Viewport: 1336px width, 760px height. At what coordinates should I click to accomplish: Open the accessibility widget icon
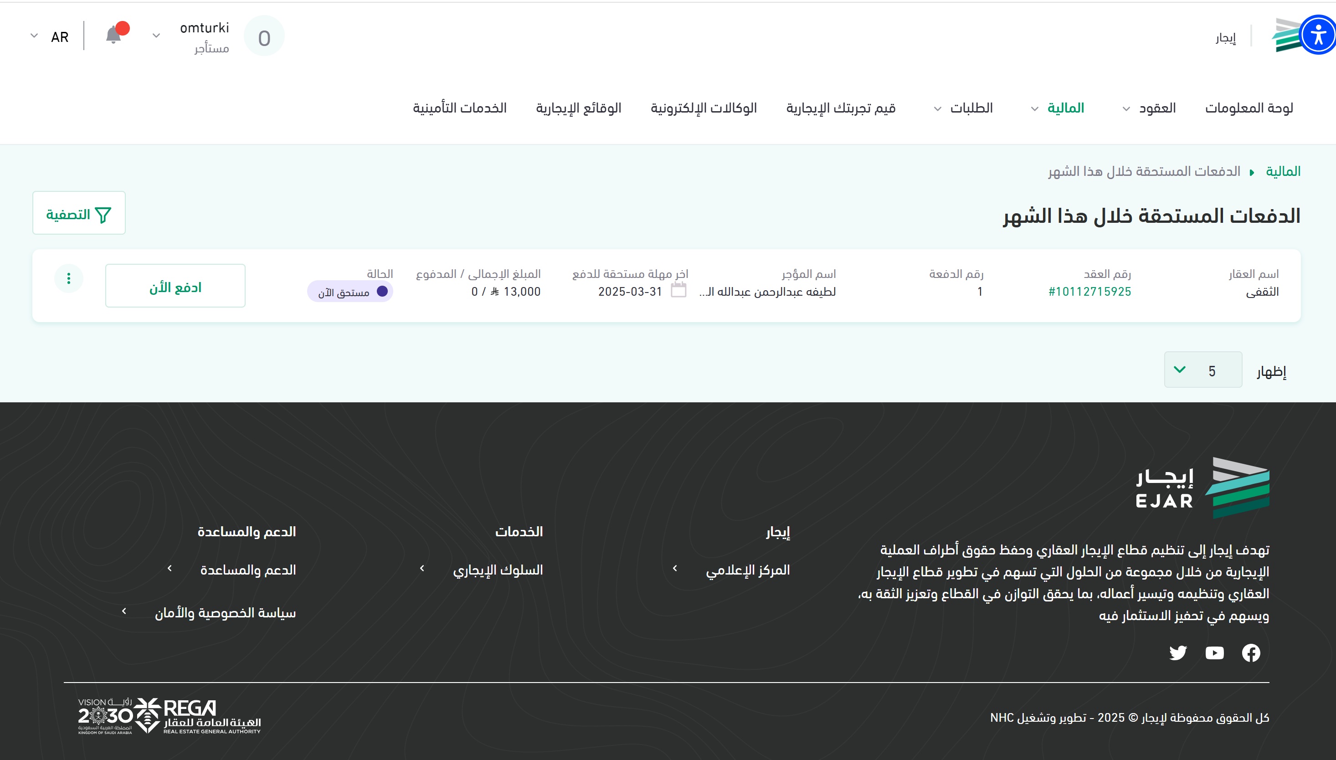coord(1318,36)
